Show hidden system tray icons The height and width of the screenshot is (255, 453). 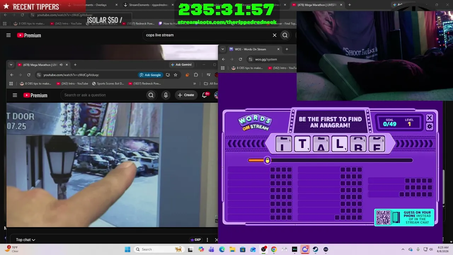point(403,249)
